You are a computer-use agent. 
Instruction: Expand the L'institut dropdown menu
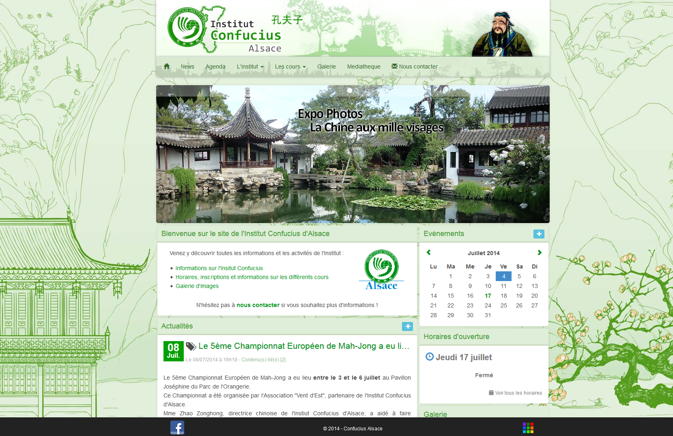[250, 67]
